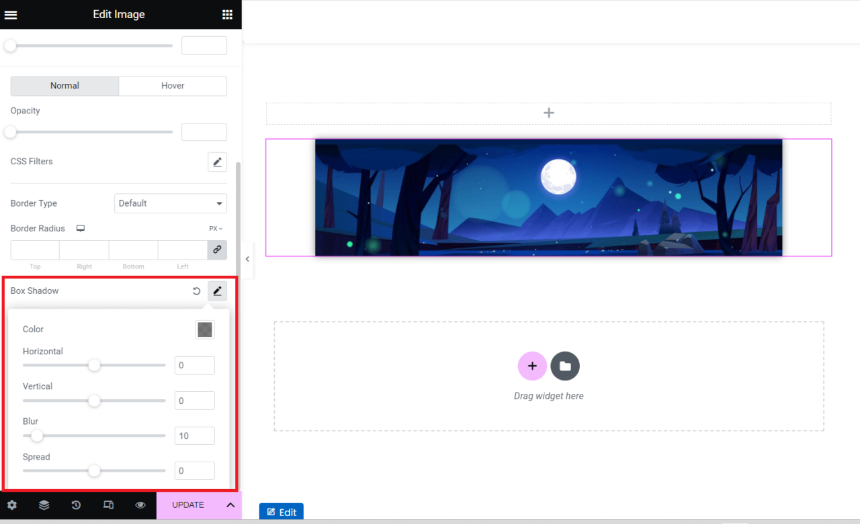Open Settings from the bottom toolbar gear
860x524 pixels.
[11, 505]
